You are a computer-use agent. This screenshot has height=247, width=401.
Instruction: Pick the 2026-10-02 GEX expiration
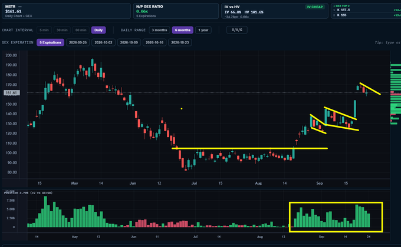pyautogui.click(x=103, y=42)
